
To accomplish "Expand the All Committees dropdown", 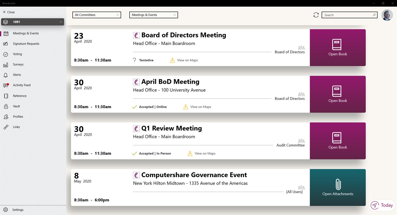I will point(96,15).
